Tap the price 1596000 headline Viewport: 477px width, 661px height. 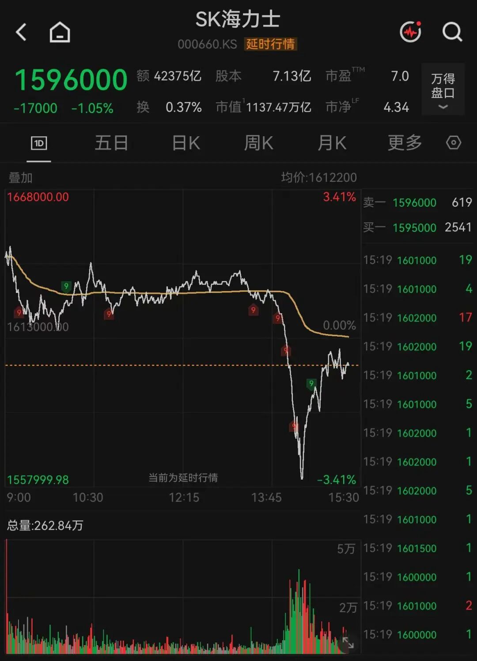pyautogui.click(x=71, y=80)
